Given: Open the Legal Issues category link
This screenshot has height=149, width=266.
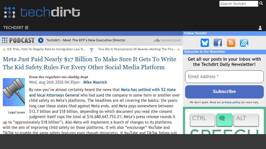Looking at the screenshot, I should [x=16, y=112].
